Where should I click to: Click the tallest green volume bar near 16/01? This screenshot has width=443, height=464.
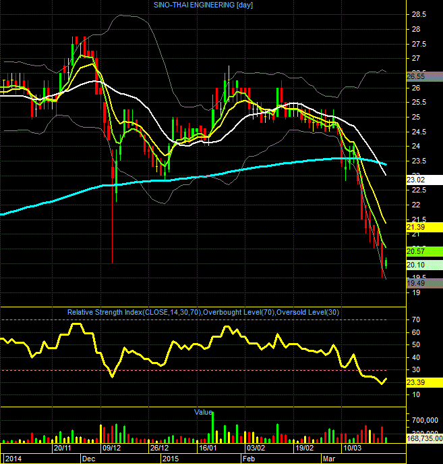point(212,428)
